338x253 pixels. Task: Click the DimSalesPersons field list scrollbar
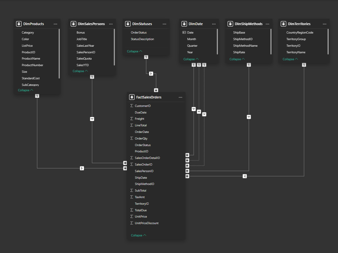114,47
